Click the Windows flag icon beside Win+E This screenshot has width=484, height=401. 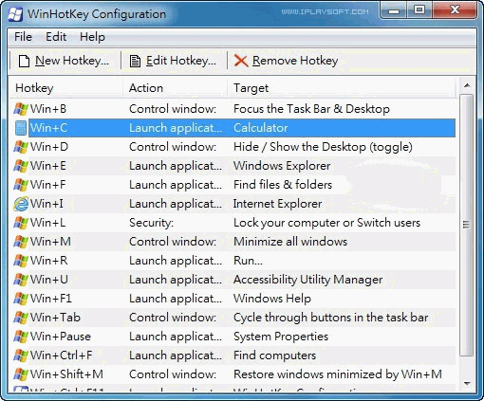tap(21, 166)
